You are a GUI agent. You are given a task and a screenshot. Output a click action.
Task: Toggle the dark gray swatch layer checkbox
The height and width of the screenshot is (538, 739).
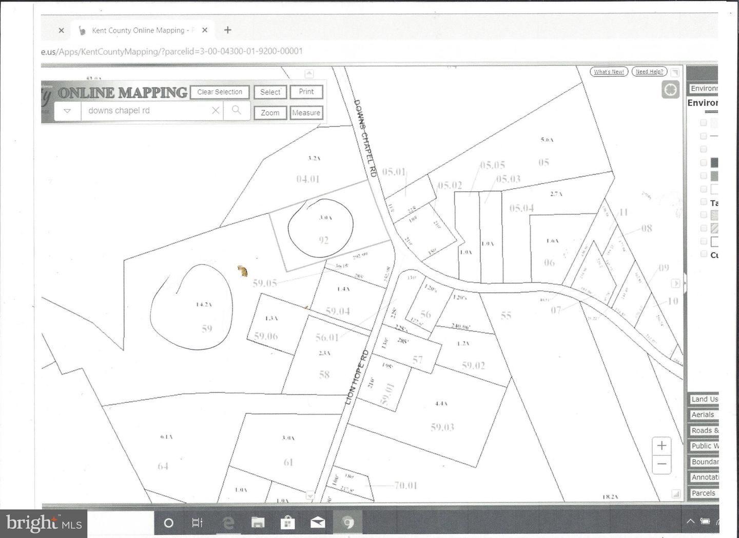pyautogui.click(x=704, y=162)
